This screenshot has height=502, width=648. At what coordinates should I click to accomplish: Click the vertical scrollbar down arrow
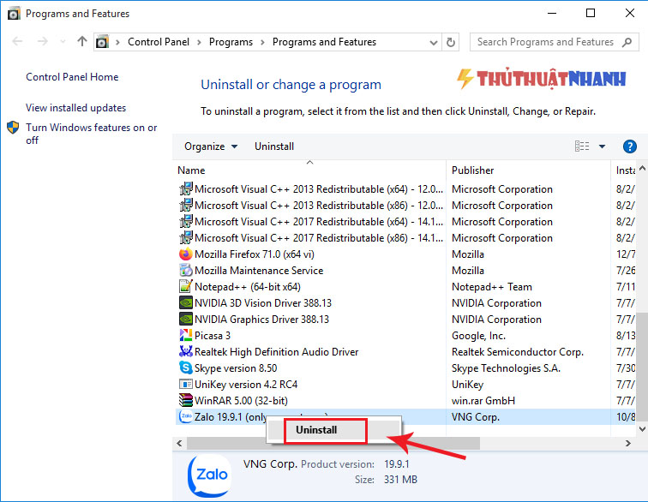pyautogui.click(x=642, y=429)
